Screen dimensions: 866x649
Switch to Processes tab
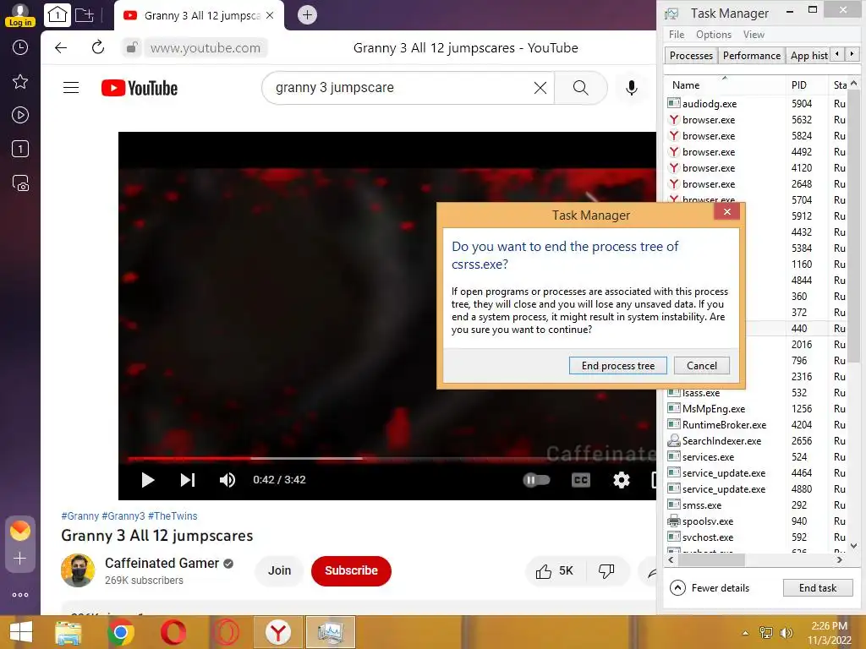point(691,56)
